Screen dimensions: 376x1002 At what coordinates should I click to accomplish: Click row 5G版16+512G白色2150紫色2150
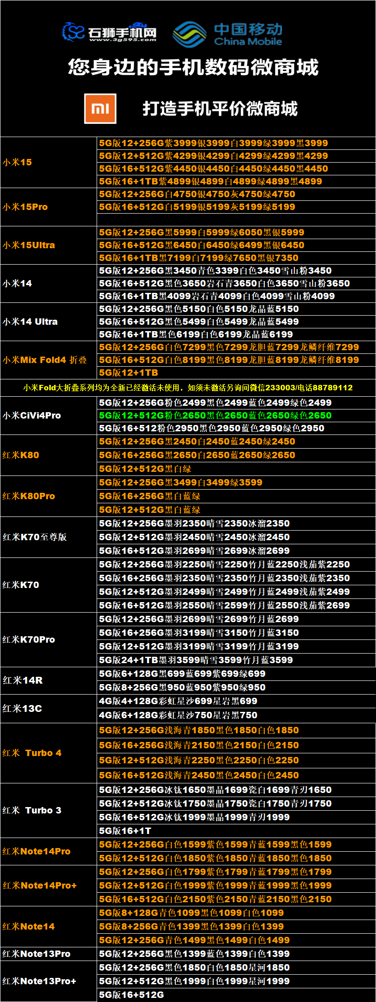pyautogui.click(x=236, y=899)
